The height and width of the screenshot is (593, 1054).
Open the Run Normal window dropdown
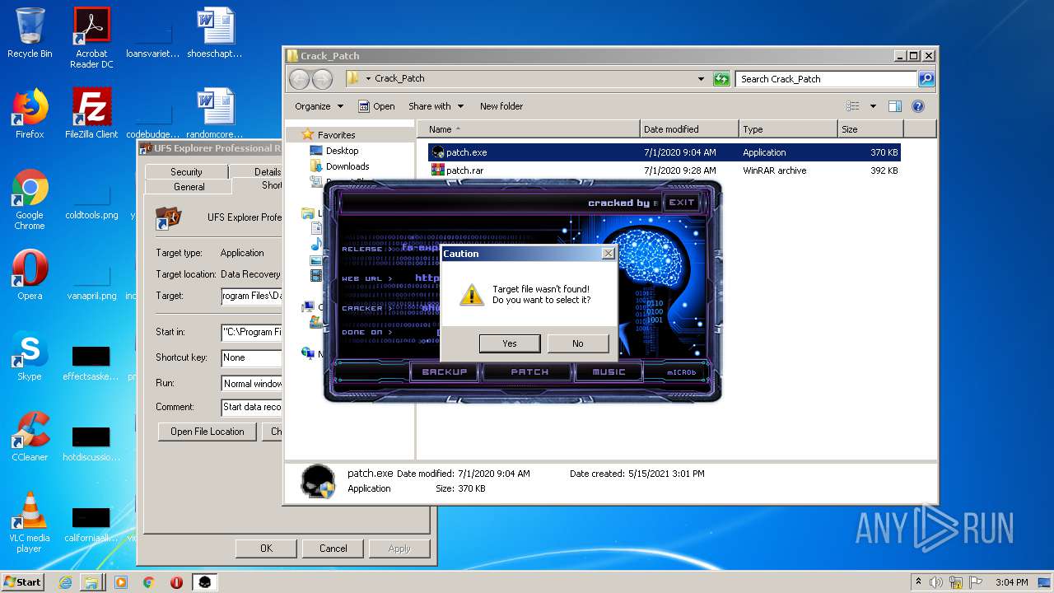click(x=251, y=383)
